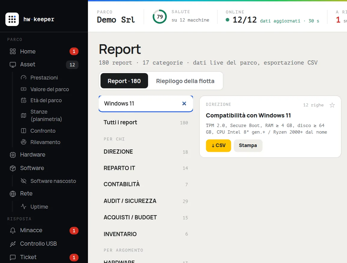Viewport: 347px width, 263px height.
Task: Filter reports by ACQUISTI / BUDGET
Action: (x=146, y=218)
